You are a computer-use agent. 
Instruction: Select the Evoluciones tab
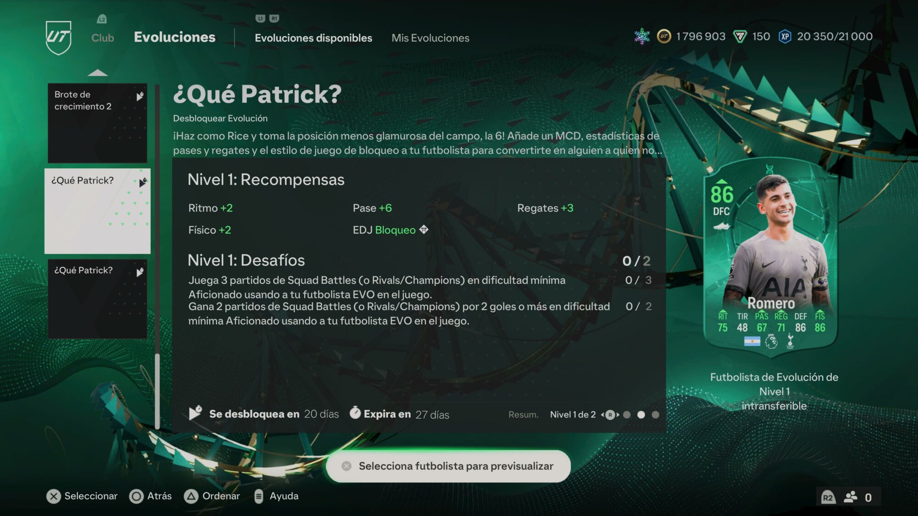(174, 37)
